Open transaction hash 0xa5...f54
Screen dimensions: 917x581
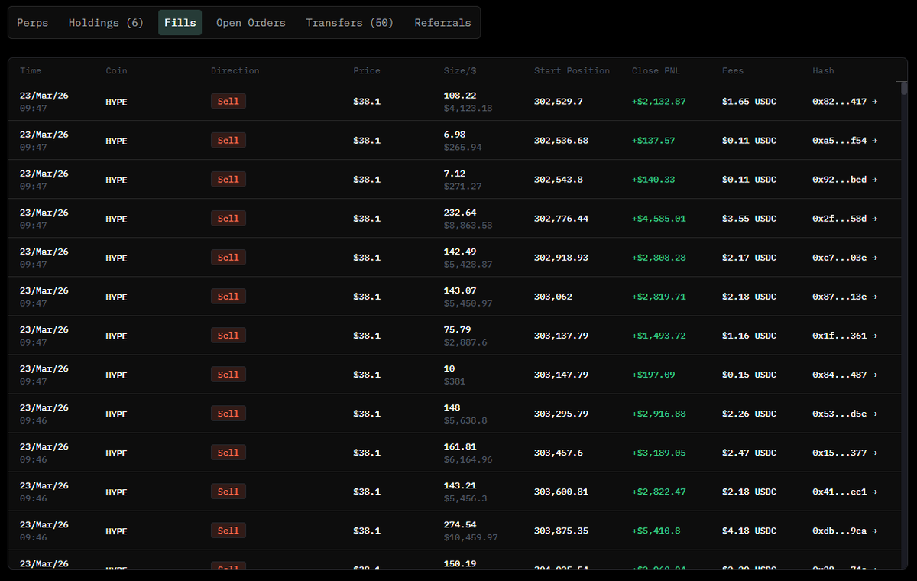pyautogui.click(x=844, y=141)
